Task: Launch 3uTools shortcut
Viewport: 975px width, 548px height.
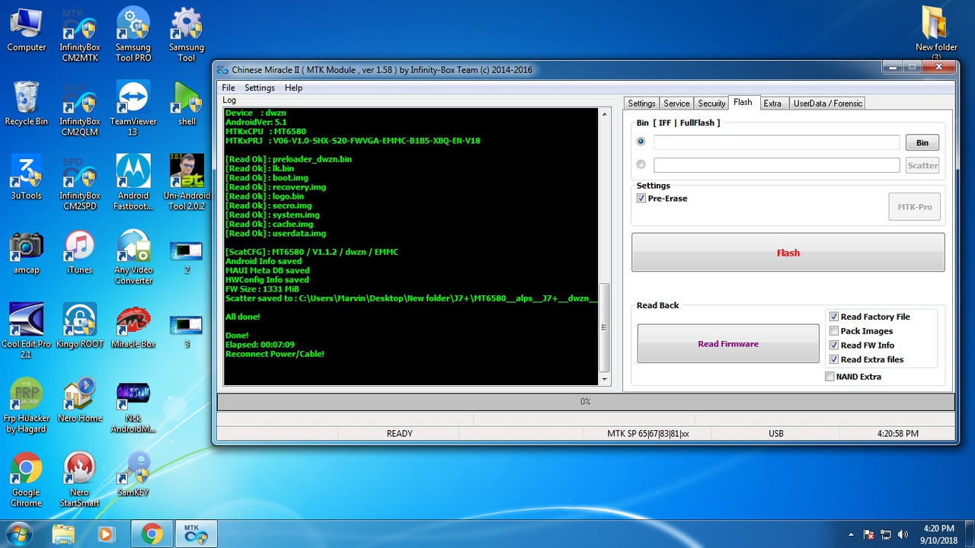Action: (x=26, y=178)
